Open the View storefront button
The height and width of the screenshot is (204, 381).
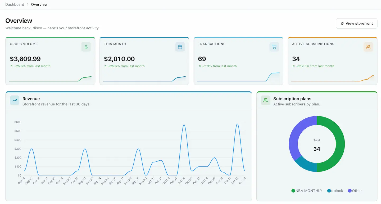click(357, 23)
